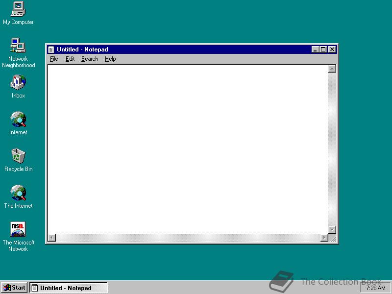
Task: Maximize the Notepad window
Action: pos(323,49)
